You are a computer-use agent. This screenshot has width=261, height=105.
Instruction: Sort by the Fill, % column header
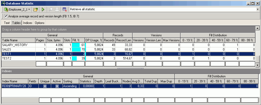78,40
